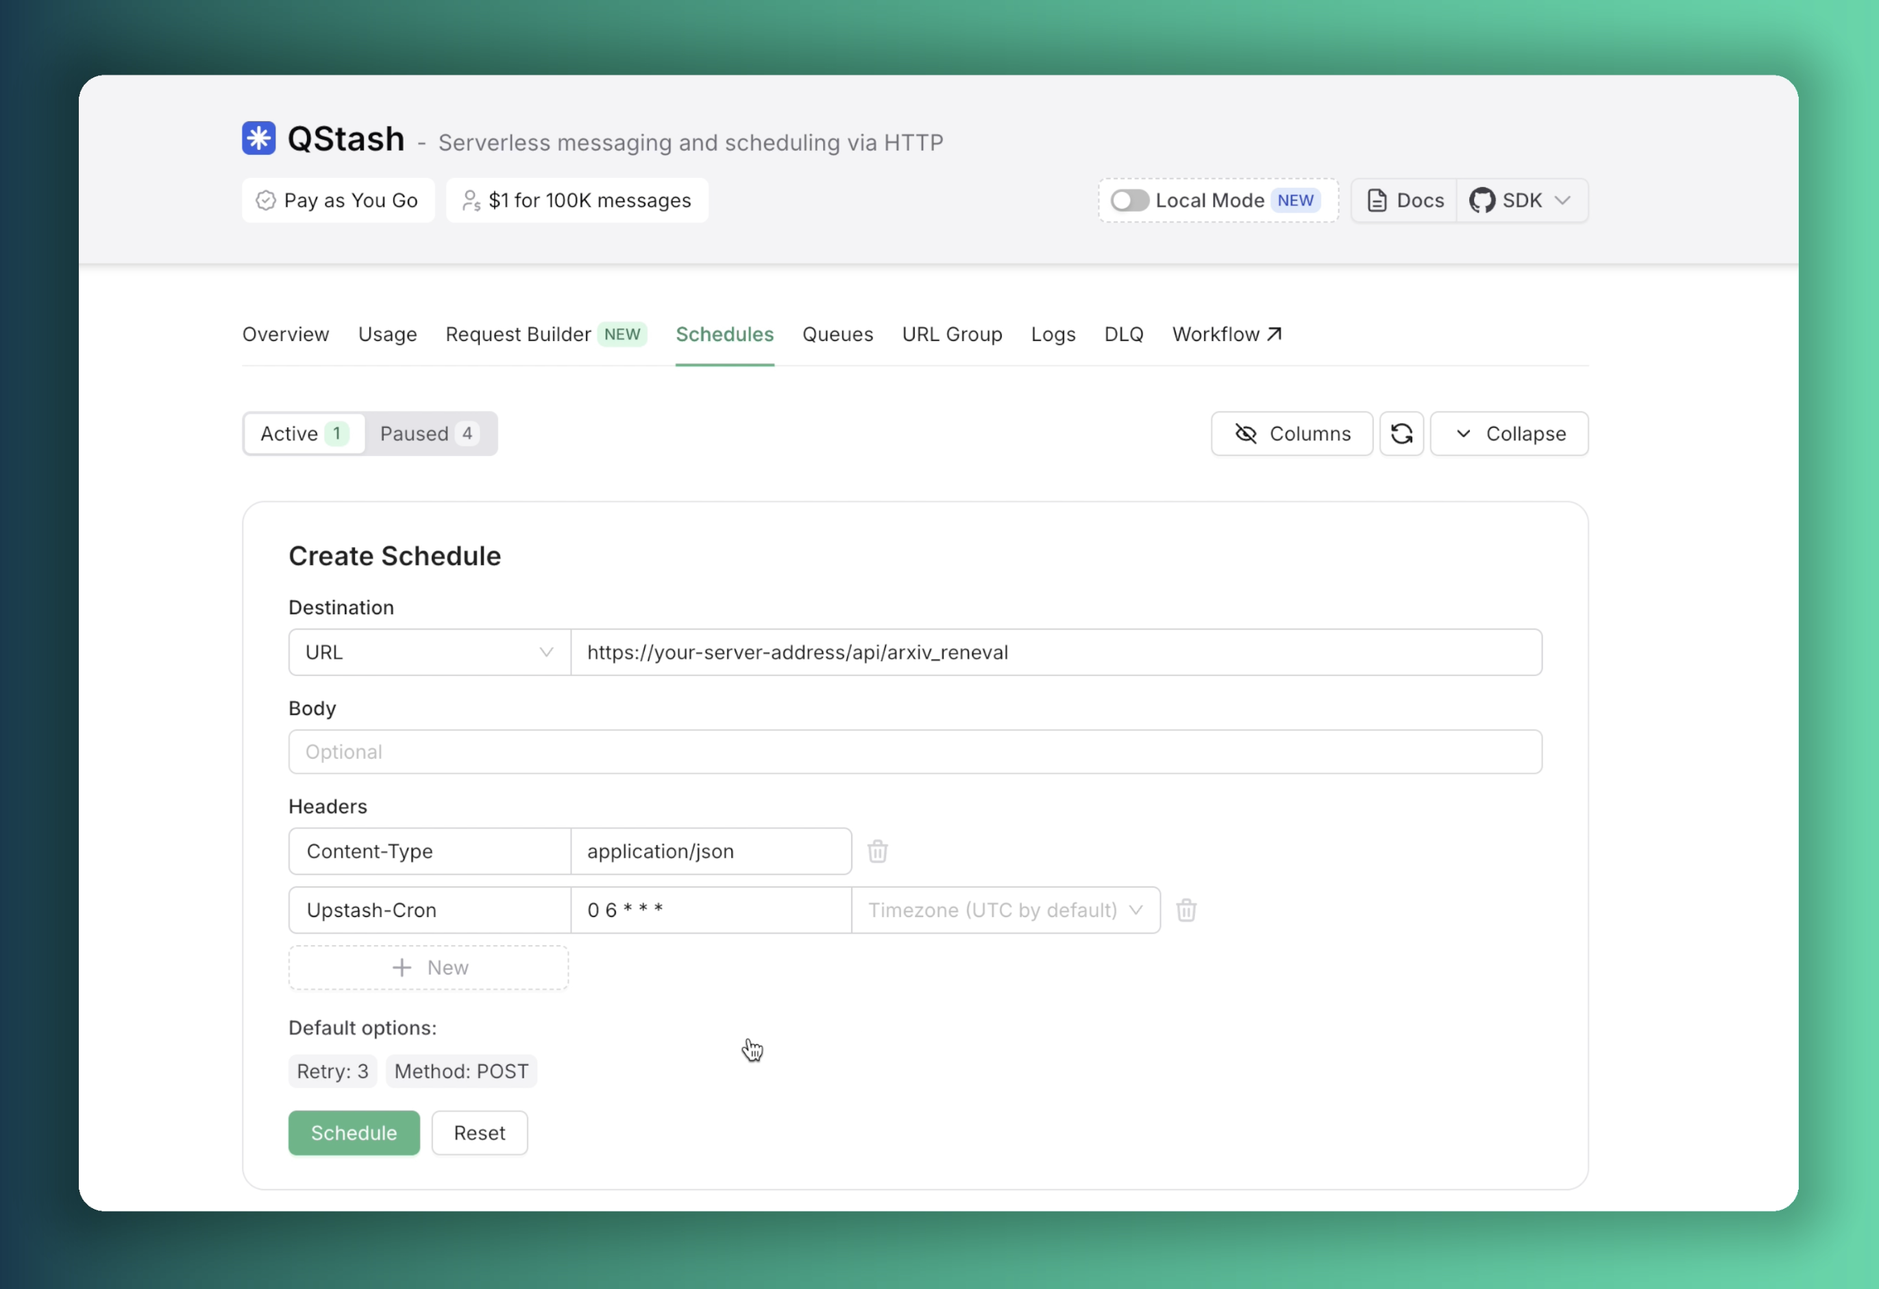Image resolution: width=1879 pixels, height=1289 pixels.
Task: Delete the Upstash-Cron header row
Action: (x=1186, y=910)
